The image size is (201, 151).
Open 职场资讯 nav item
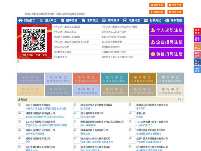[113, 20]
